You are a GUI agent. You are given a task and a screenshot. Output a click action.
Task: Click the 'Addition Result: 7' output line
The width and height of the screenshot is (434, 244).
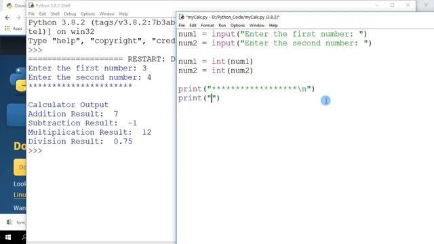coord(73,114)
